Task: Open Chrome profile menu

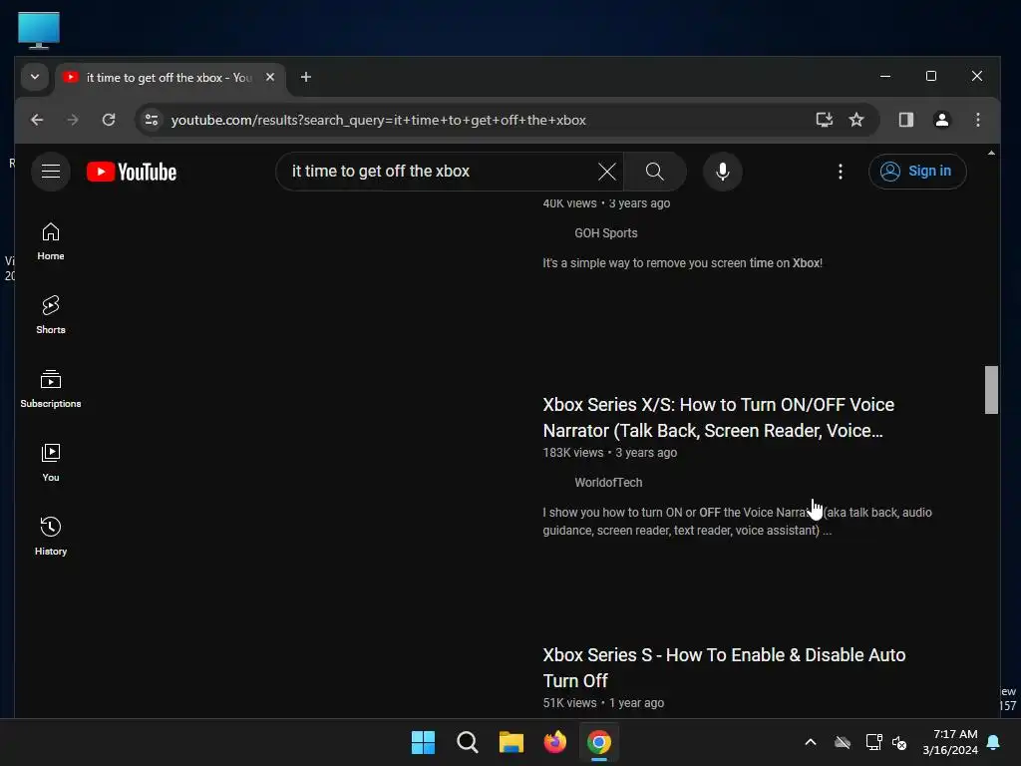Action: point(941,120)
